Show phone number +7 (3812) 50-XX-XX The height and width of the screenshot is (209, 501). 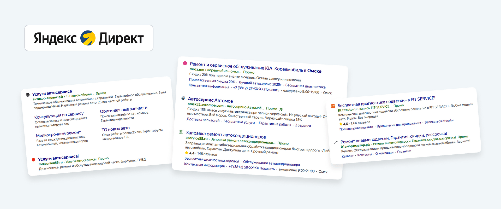[252, 168]
